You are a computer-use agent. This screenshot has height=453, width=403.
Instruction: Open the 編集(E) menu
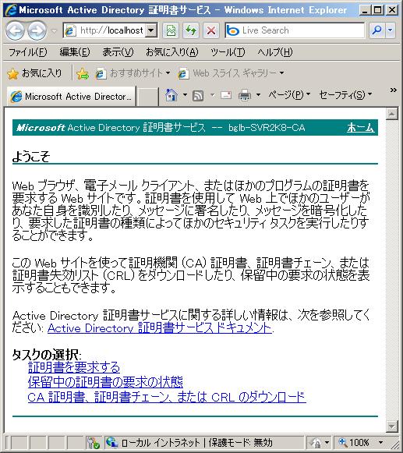pyautogui.click(x=75, y=52)
